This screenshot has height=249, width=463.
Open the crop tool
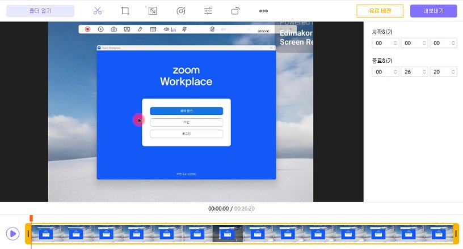pos(125,11)
